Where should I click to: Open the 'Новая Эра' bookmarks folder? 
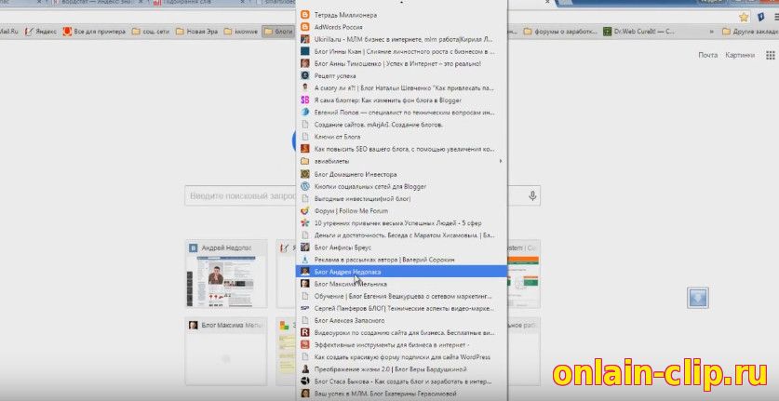coord(196,32)
